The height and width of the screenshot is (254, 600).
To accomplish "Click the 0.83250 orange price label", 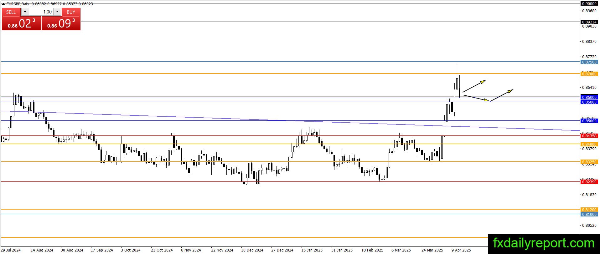I will (x=589, y=162).
